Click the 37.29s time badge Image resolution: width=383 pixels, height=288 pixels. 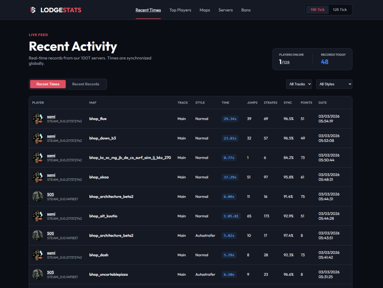[230, 177]
